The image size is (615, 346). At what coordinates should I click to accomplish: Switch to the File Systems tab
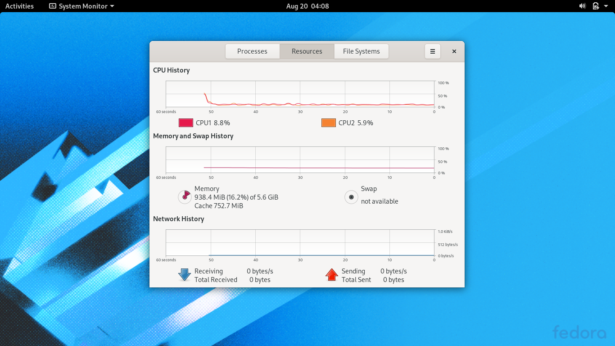pyautogui.click(x=361, y=51)
